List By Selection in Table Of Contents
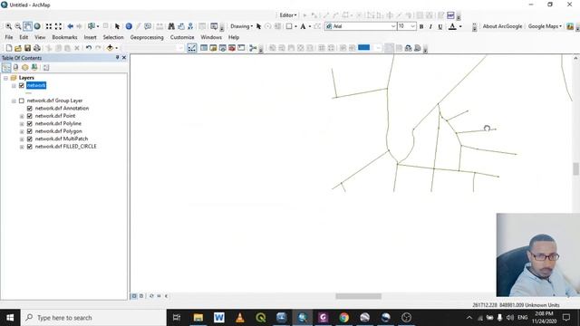This screenshot has height=326, width=580. click(x=34, y=68)
